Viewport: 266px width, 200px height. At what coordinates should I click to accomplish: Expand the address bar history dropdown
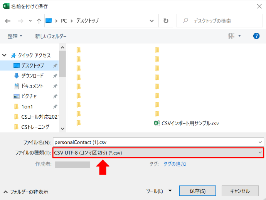point(152,21)
